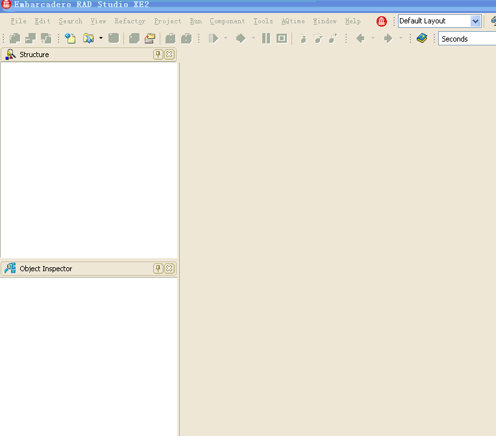
Task: Click the Seconds input field
Action: coord(466,39)
